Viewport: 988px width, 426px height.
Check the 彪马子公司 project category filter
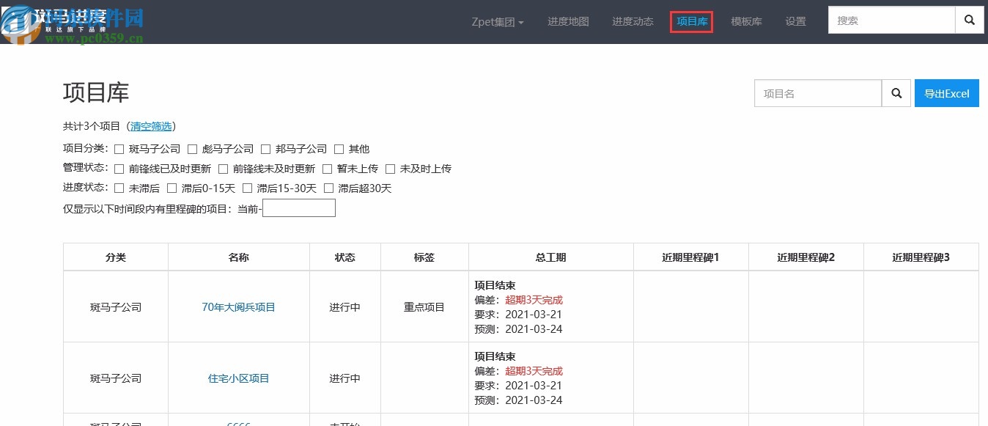point(192,148)
